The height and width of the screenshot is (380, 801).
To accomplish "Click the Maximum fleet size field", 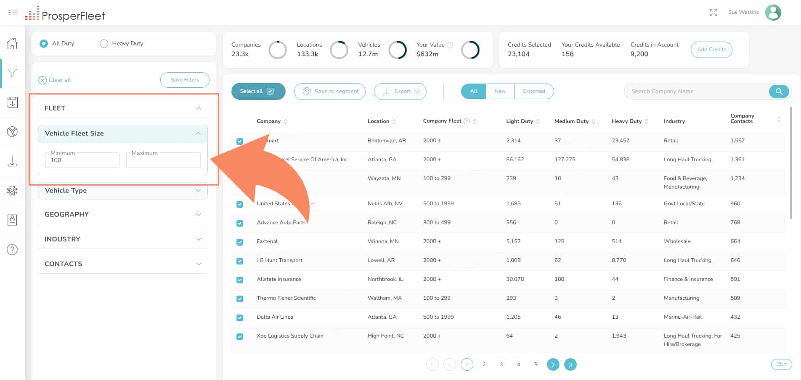I will tap(163, 160).
